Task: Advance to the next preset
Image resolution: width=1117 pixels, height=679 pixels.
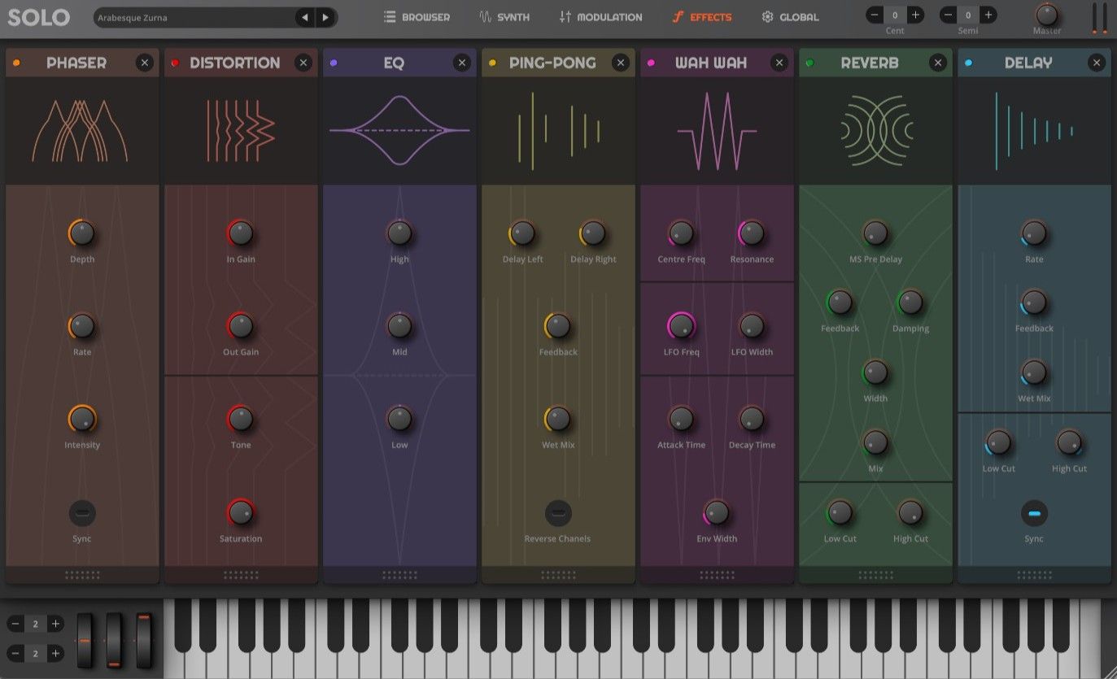Action: pos(325,16)
